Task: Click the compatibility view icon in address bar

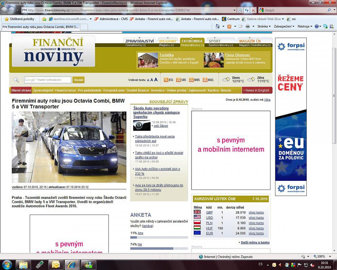Action: tap(240, 10)
